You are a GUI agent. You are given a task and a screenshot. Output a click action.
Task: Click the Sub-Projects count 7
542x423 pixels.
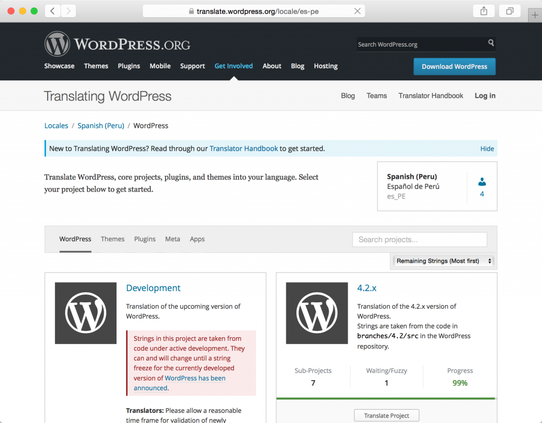point(313,383)
